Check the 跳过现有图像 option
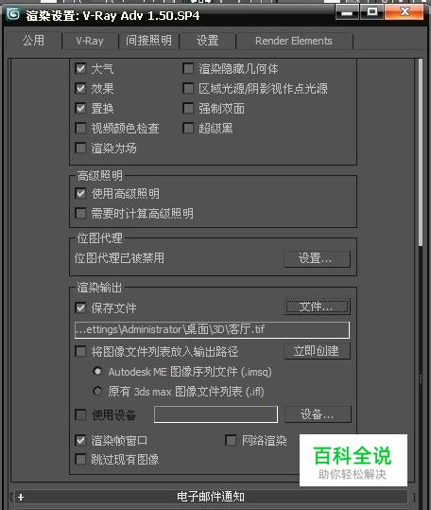The image size is (431, 510). [80, 459]
